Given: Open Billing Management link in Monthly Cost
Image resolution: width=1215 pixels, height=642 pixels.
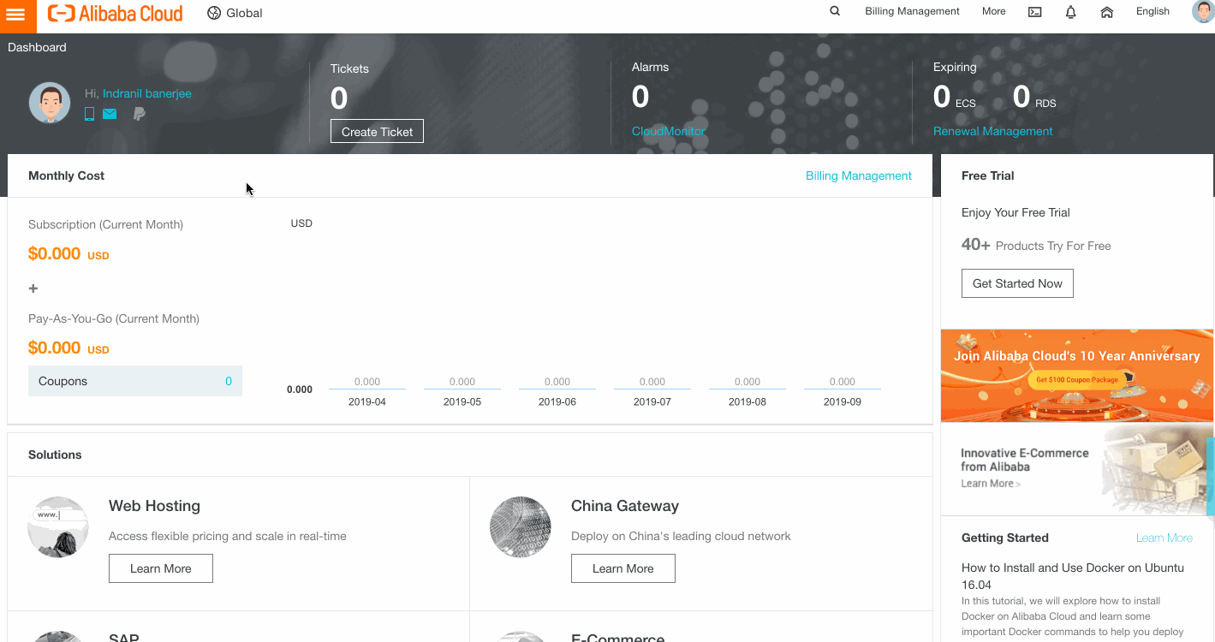Looking at the screenshot, I should (x=859, y=175).
